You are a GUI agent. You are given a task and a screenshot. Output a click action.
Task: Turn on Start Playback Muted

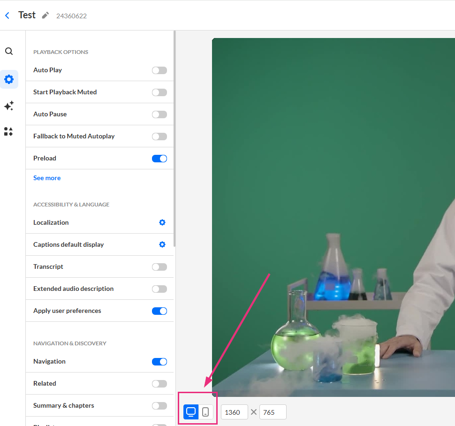(x=159, y=92)
